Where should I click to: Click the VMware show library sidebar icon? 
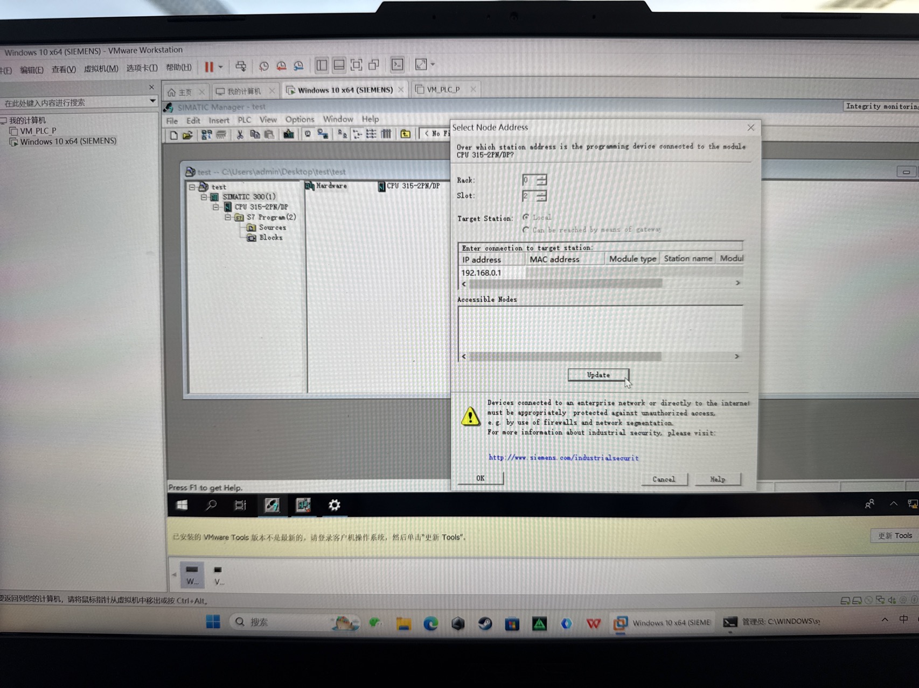point(322,66)
